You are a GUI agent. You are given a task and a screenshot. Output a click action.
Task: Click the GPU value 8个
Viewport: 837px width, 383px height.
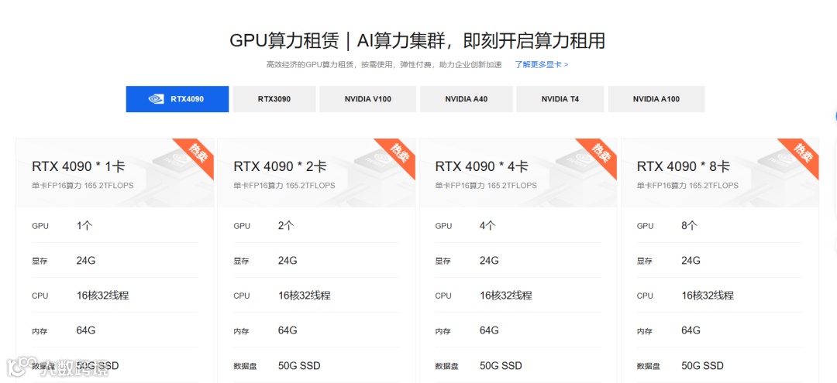689,226
